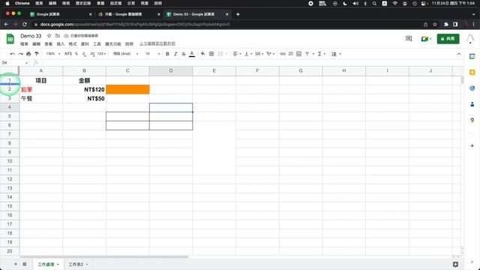Open the zoom level dropdown

tap(53, 54)
